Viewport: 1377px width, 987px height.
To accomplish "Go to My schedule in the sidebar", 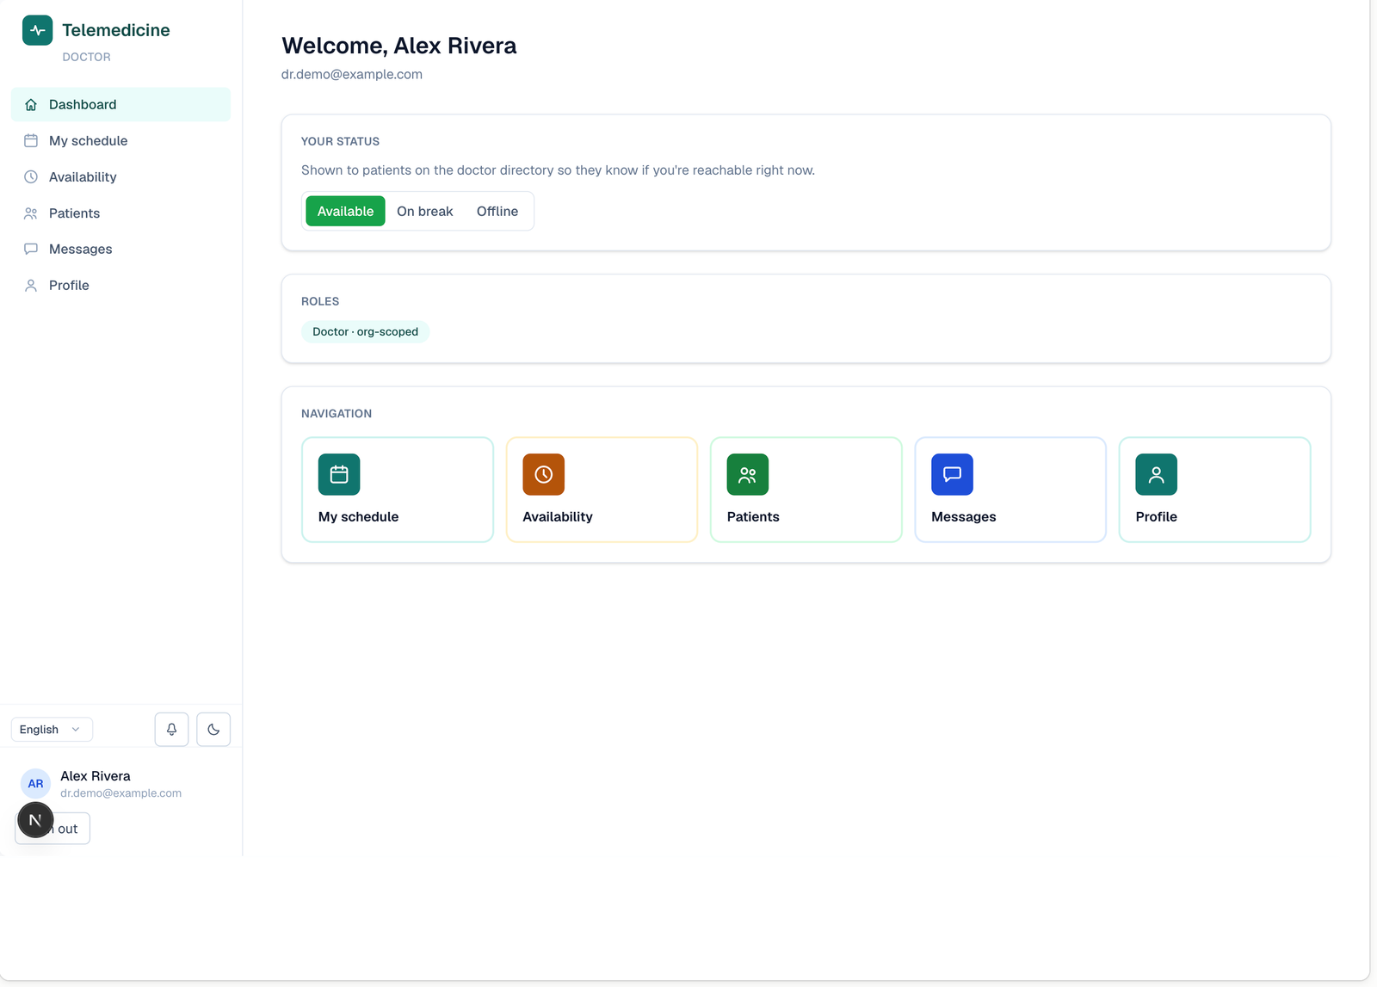I will (x=120, y=140).
